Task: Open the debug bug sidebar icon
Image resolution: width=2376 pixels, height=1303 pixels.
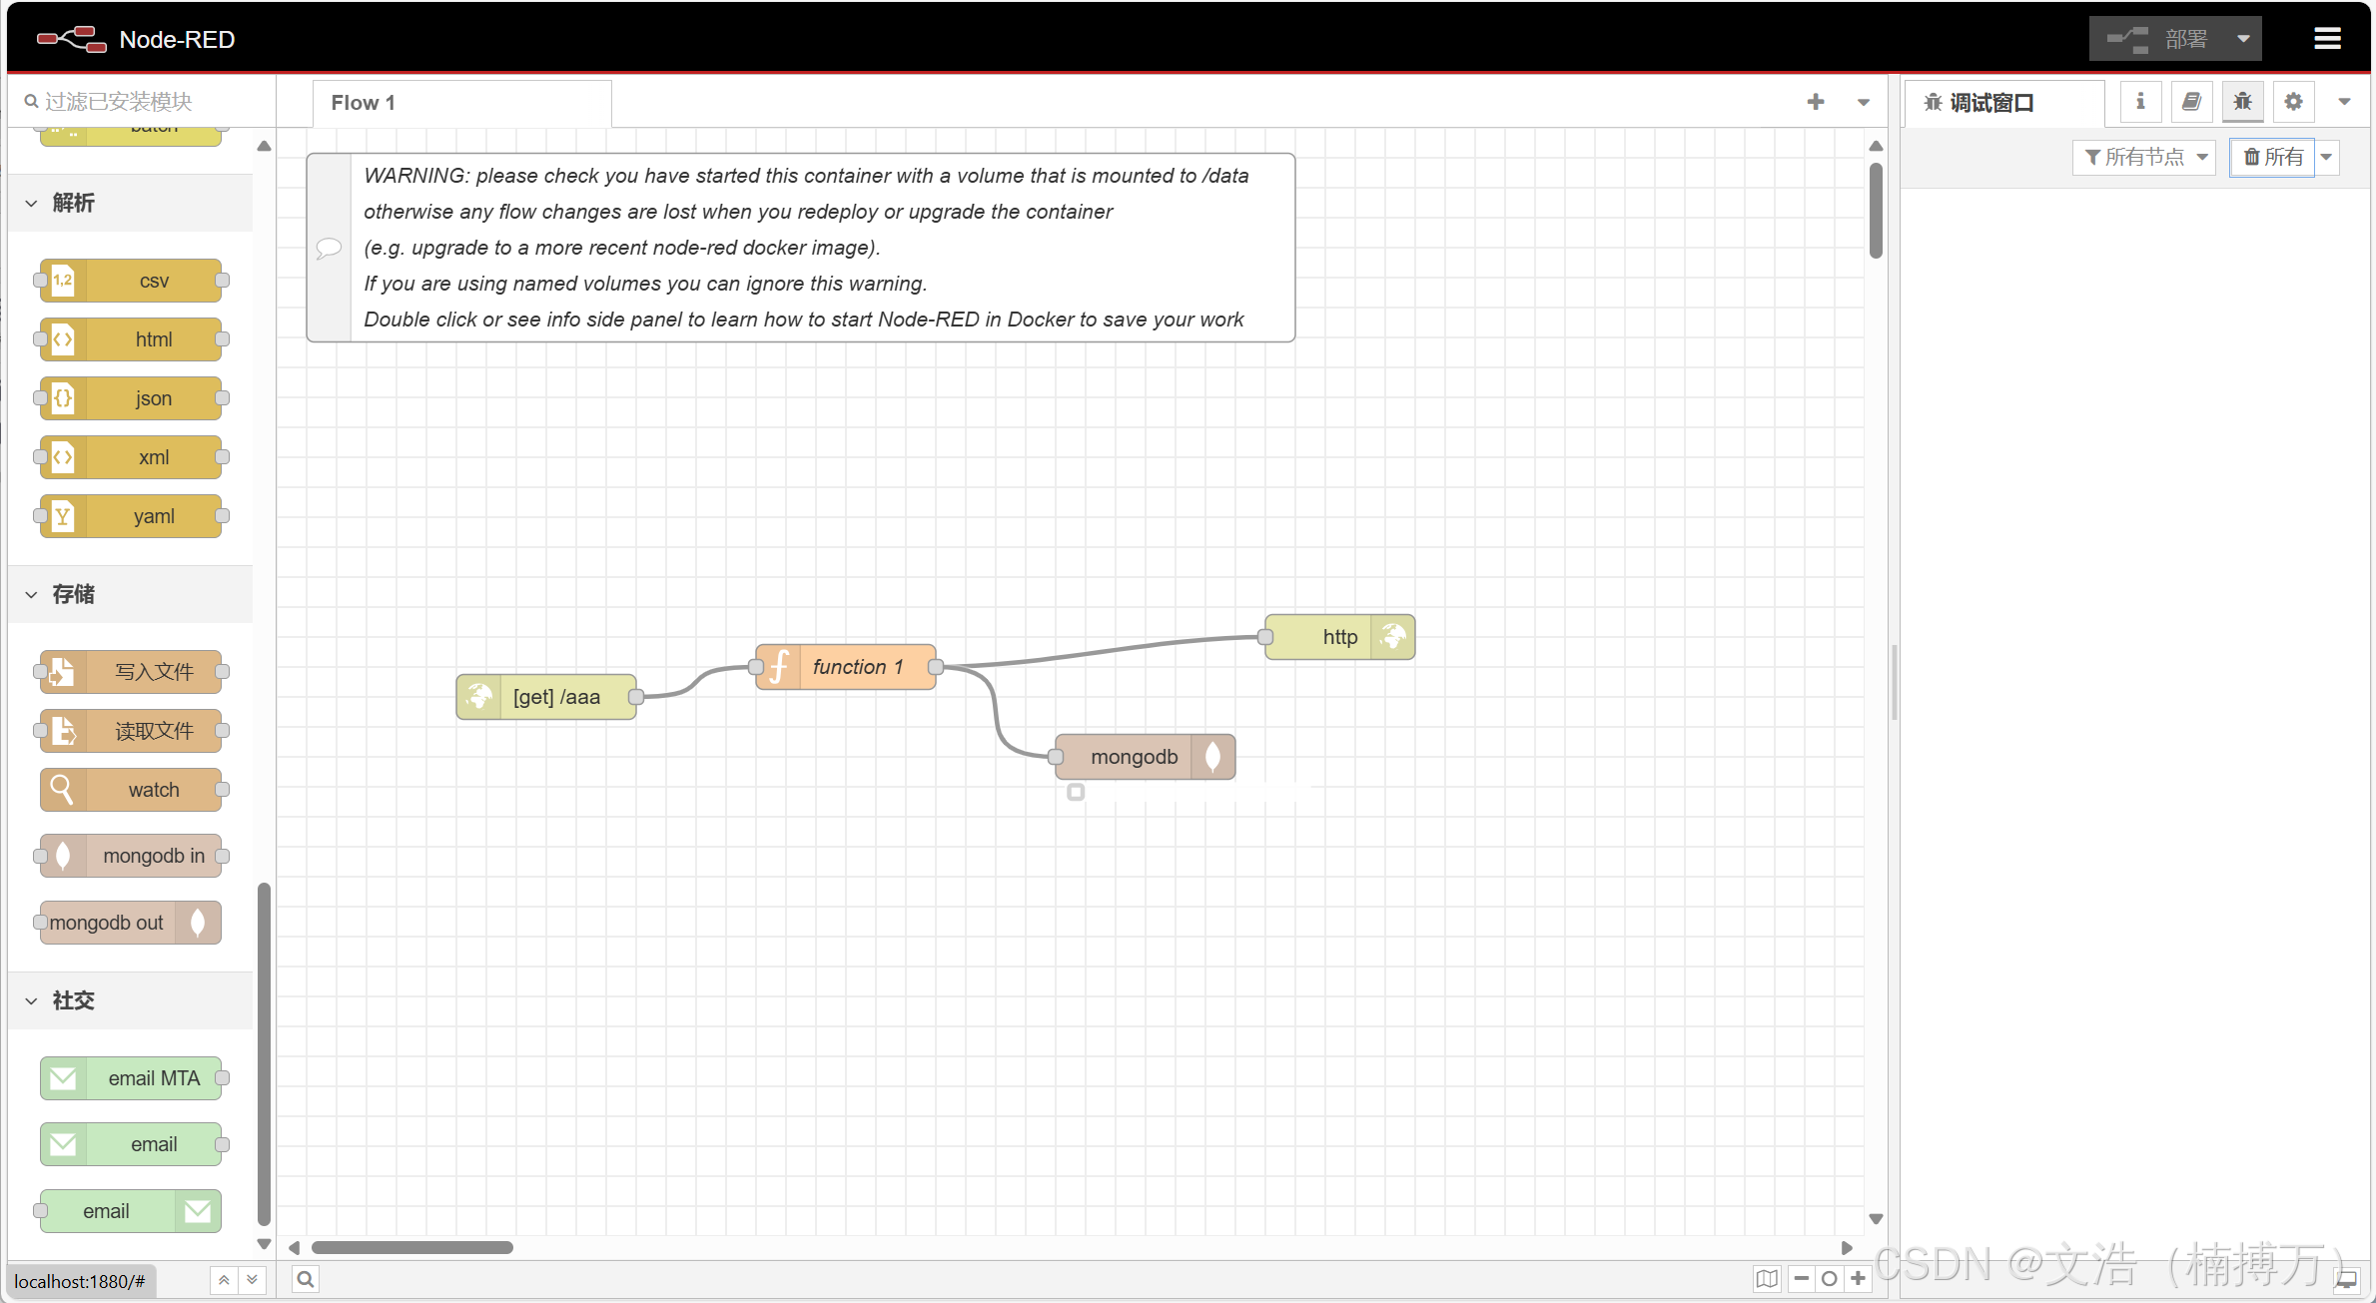Action: 2242,102
